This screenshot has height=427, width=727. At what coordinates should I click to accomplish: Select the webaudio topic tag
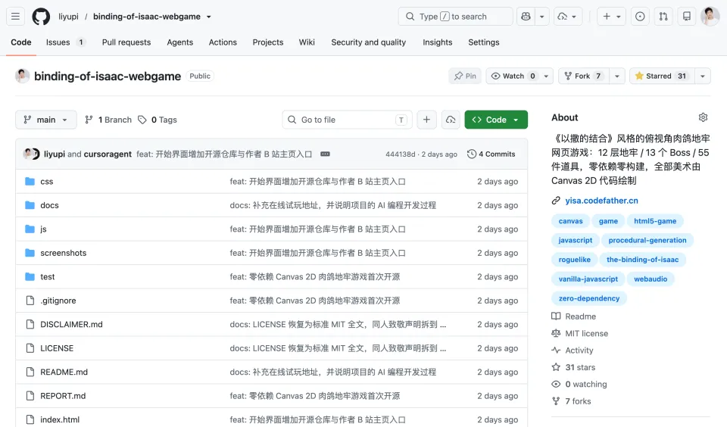click(651, 279)
